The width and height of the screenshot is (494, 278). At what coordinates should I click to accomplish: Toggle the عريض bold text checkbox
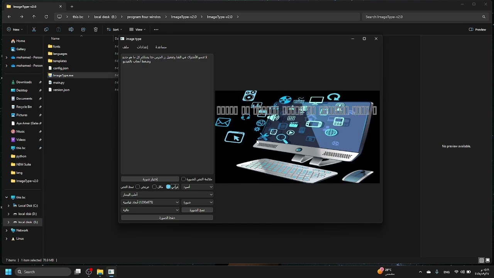[137, 187]
